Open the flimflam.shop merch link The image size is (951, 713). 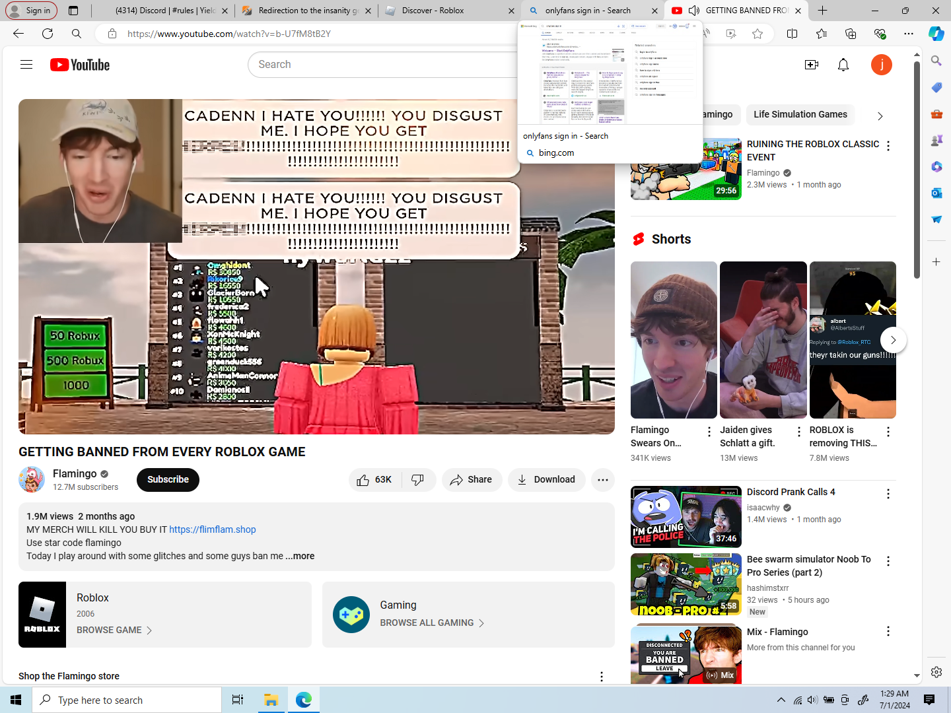[213, 529]
